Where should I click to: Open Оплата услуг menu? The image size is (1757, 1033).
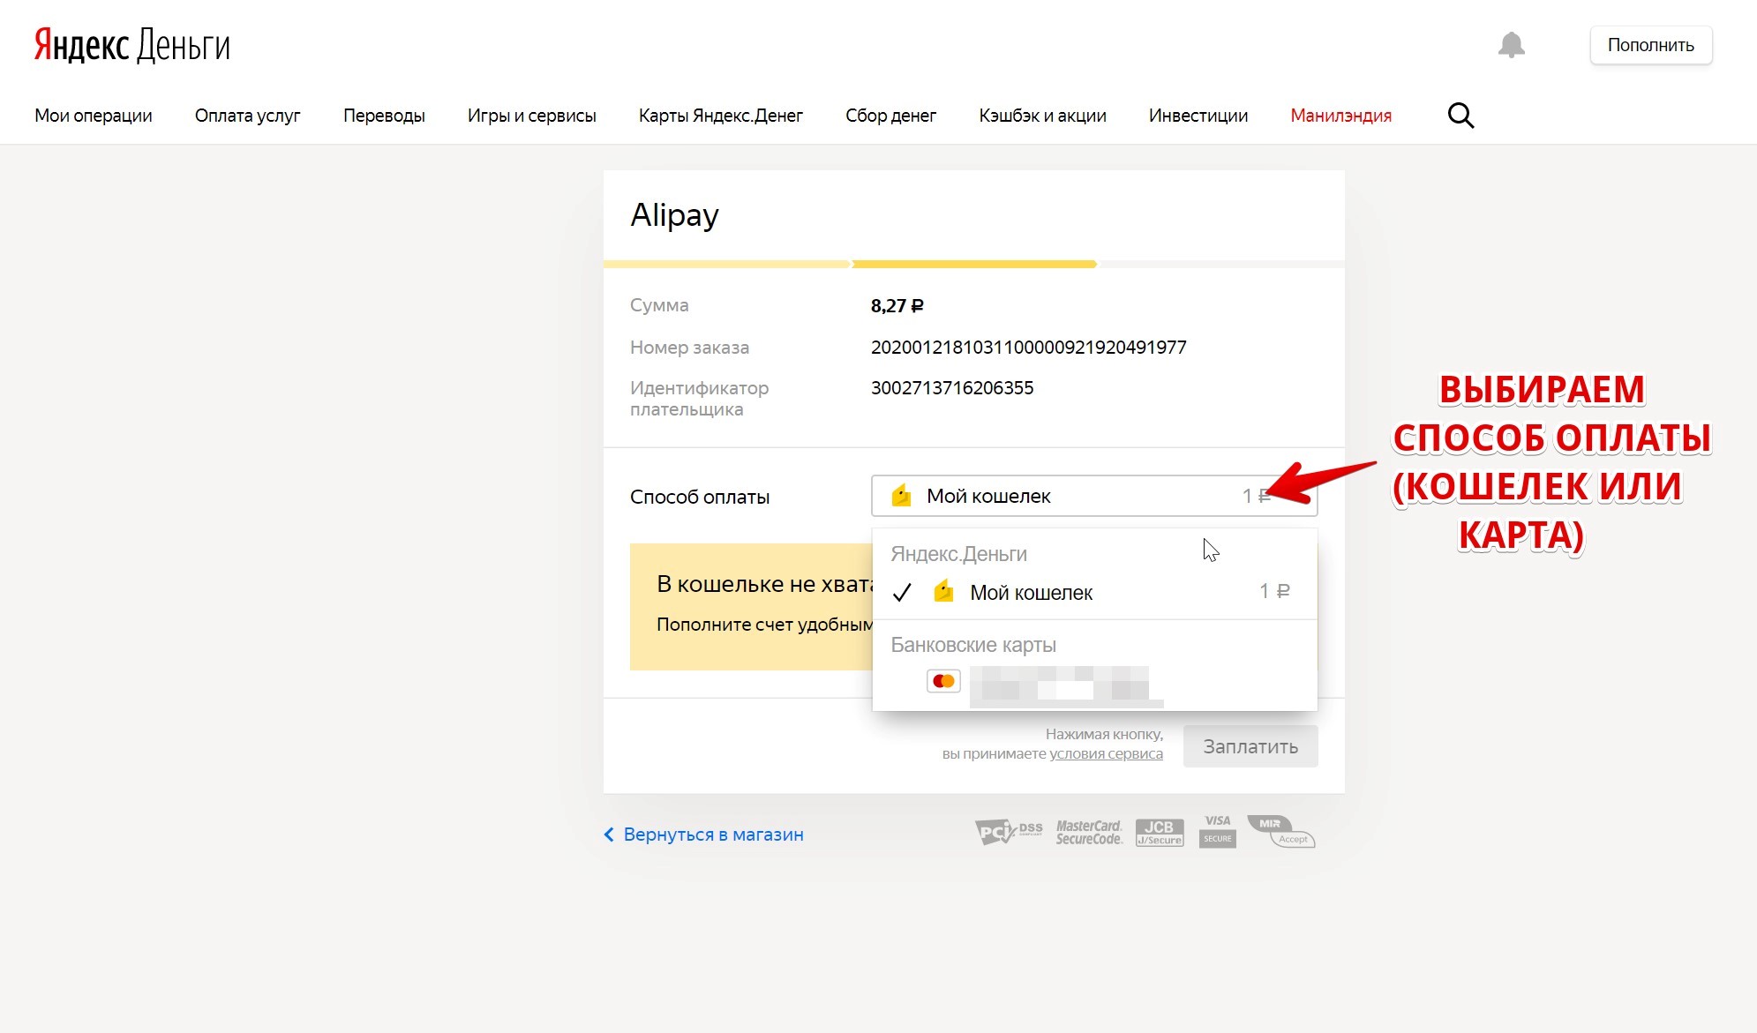pos(248,116)
